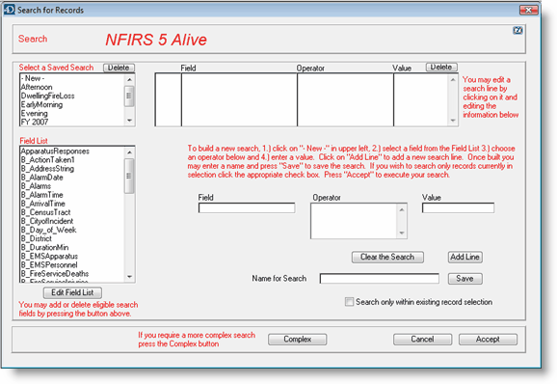Viewport: 557px width, 384px height.
Task: Select B_EMSApparatus in the Field List
Action: [73, 257]
